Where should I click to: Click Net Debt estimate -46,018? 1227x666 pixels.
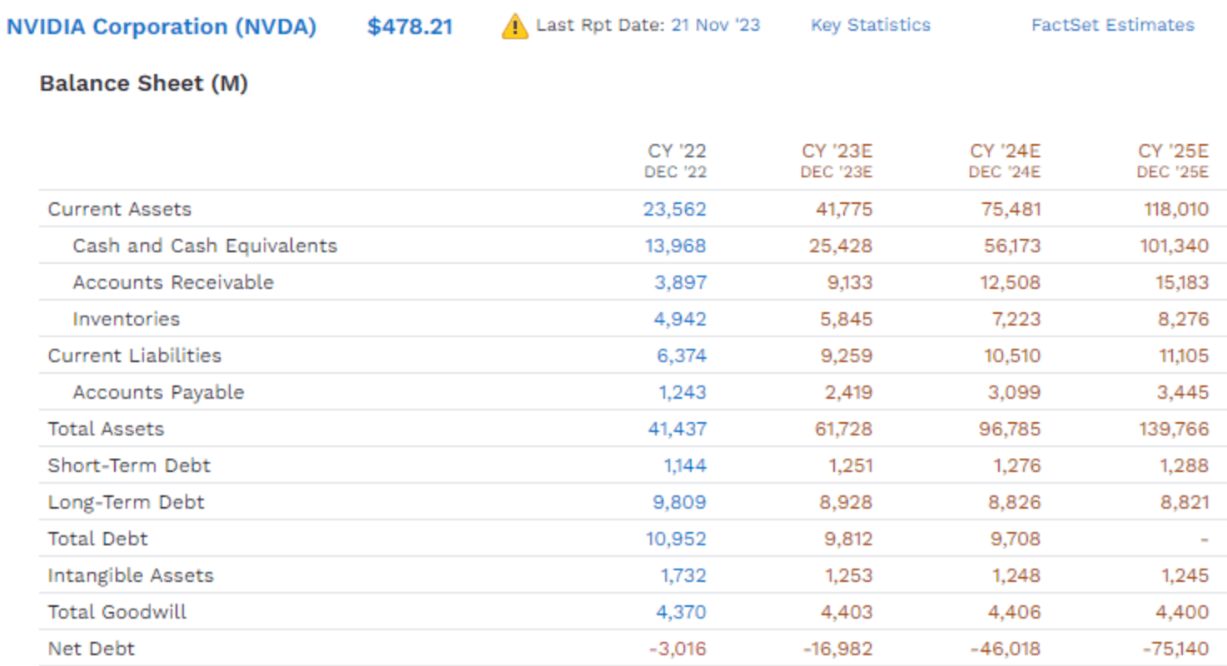1006,649
